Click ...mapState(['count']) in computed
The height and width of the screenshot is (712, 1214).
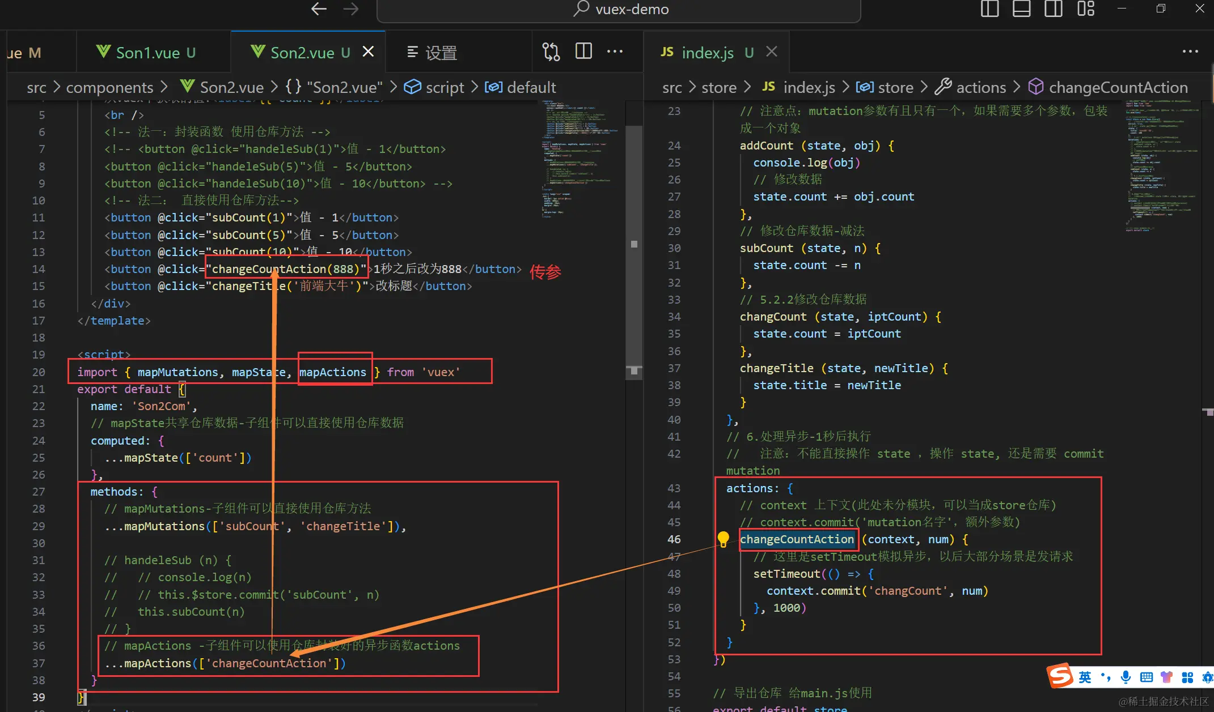177,457
